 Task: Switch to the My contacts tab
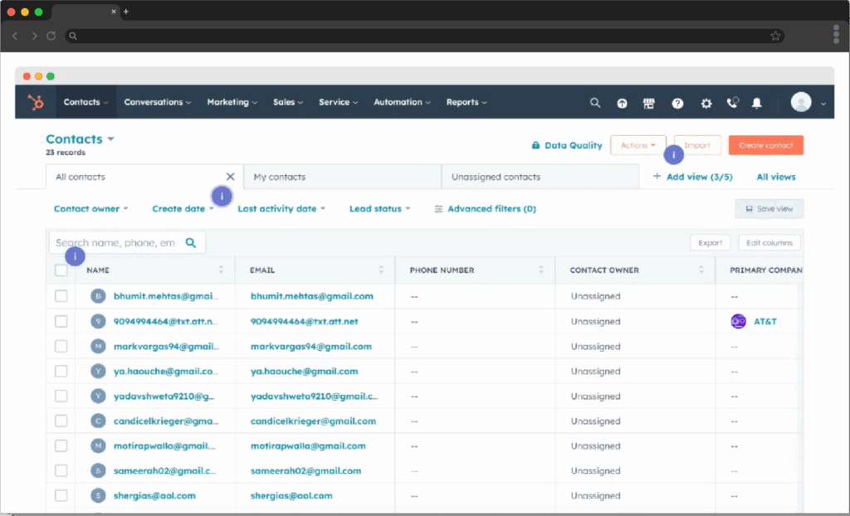click(343, 177)
